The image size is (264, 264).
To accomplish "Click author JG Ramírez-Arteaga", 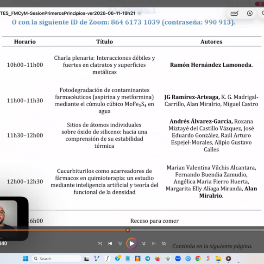I will (x=192, y=97).
